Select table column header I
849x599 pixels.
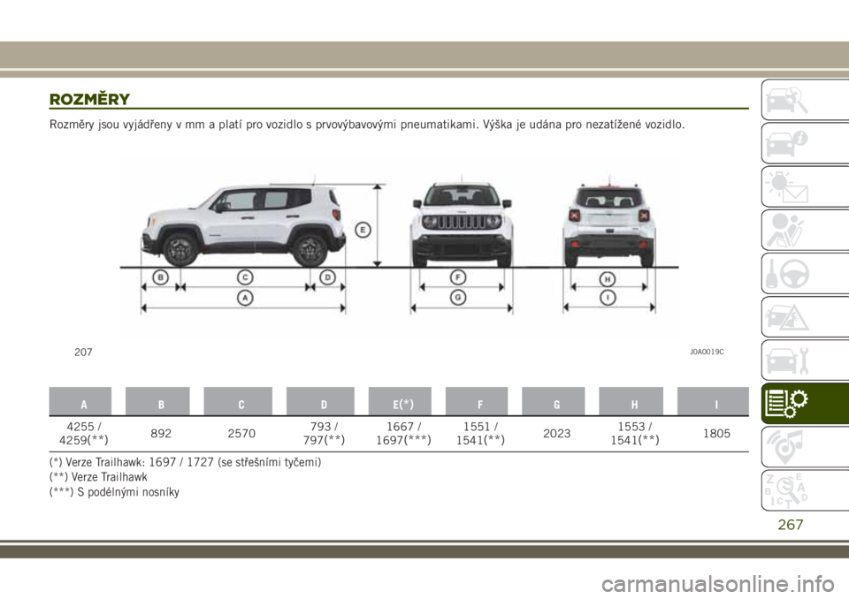coord(713,401)
